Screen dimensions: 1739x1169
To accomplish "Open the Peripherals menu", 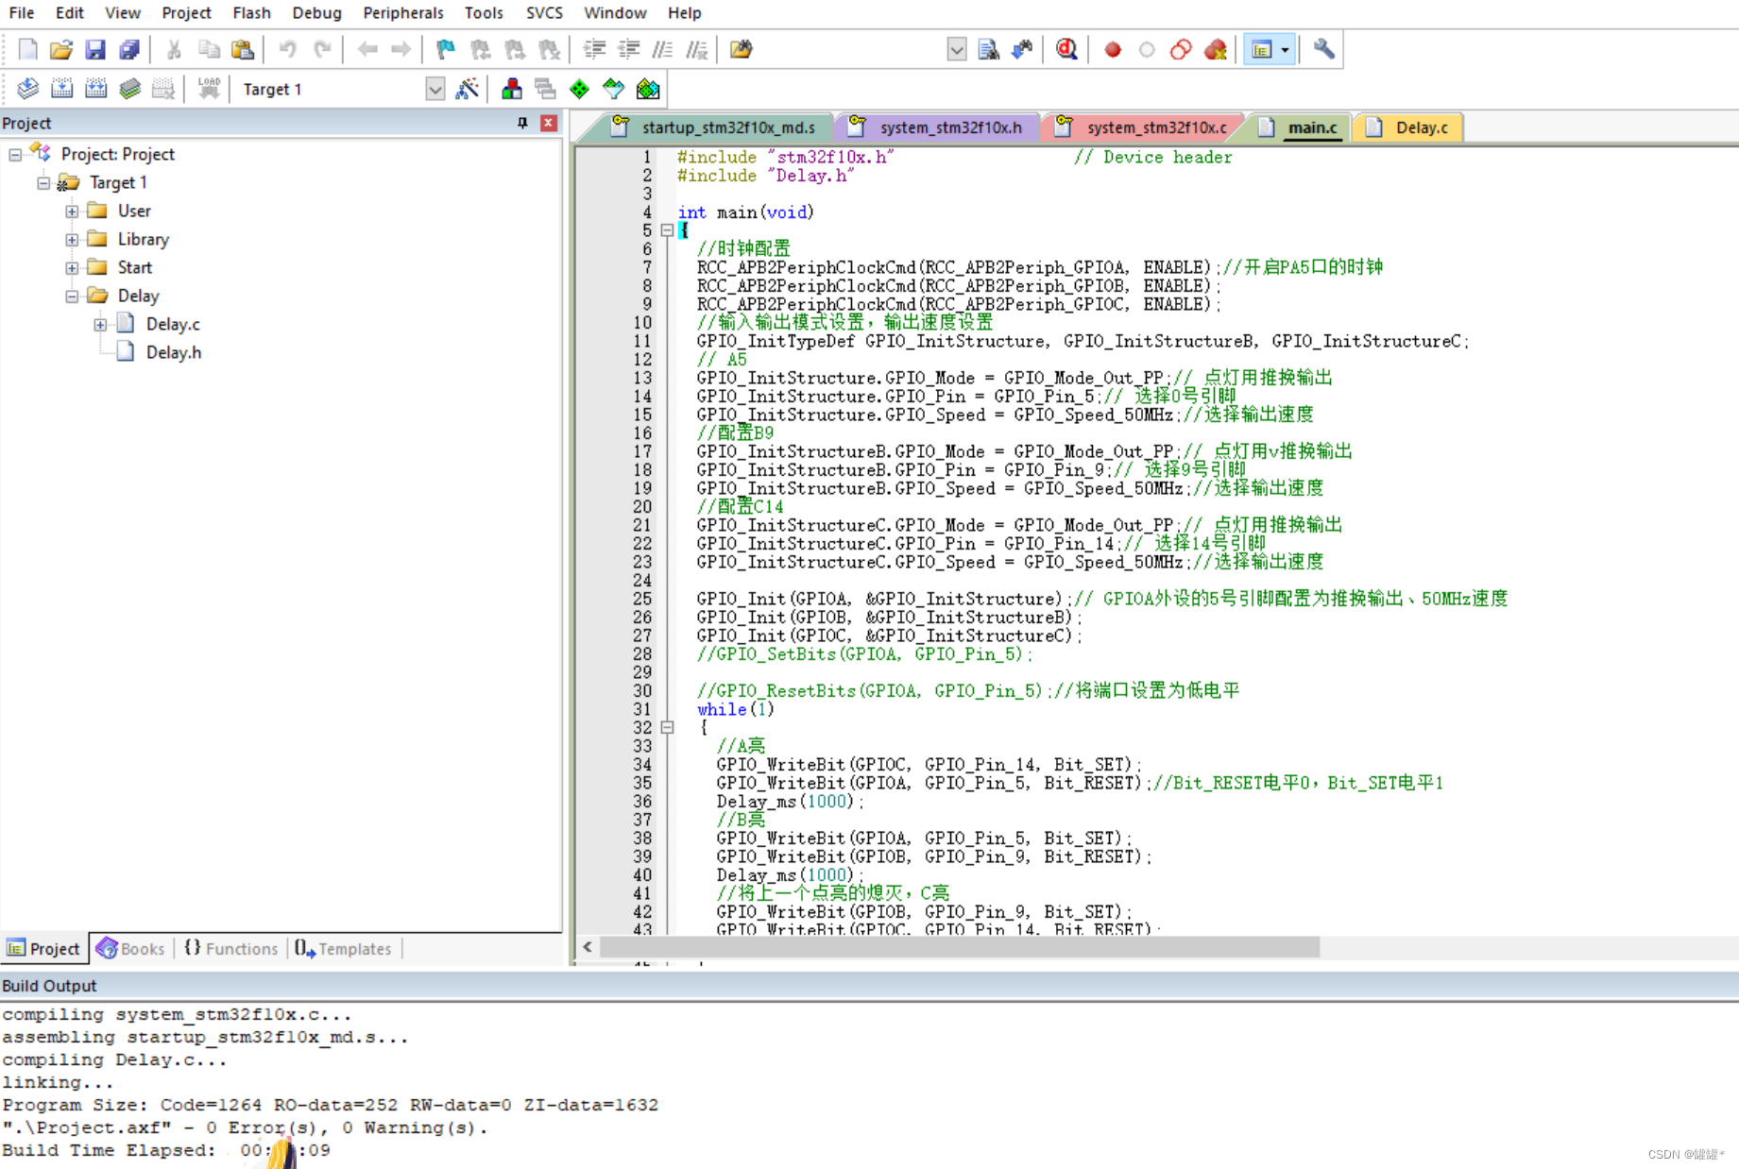I will pos(403,13).
